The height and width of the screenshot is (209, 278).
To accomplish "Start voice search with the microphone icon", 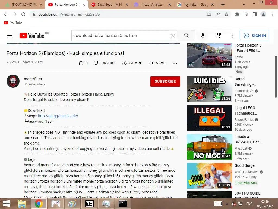I will coord(203,36).
